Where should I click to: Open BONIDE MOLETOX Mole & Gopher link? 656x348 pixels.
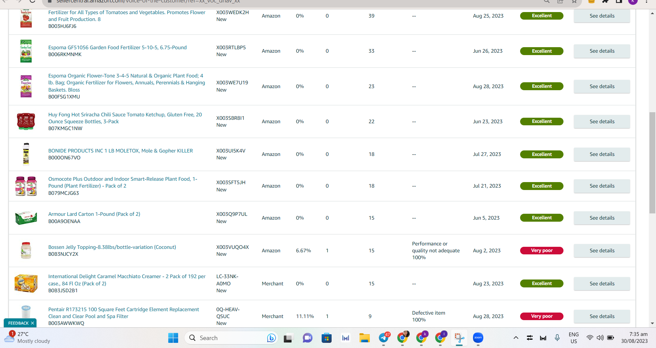[x=120, y=151]
